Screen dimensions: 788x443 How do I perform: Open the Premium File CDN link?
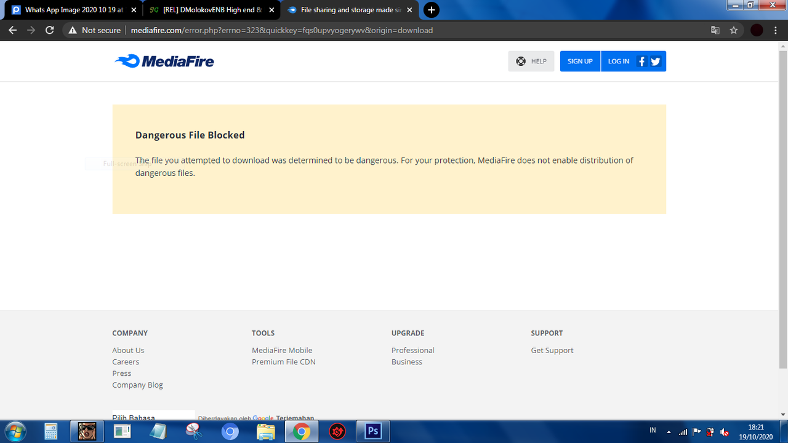click(284, 362)
